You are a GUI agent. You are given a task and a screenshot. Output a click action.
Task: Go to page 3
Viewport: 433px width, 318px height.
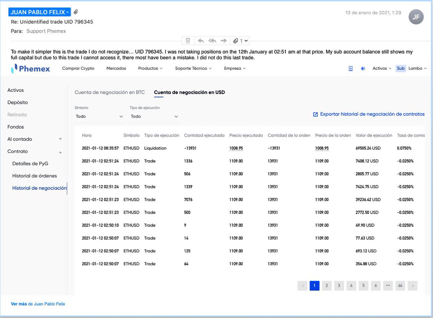339,286
